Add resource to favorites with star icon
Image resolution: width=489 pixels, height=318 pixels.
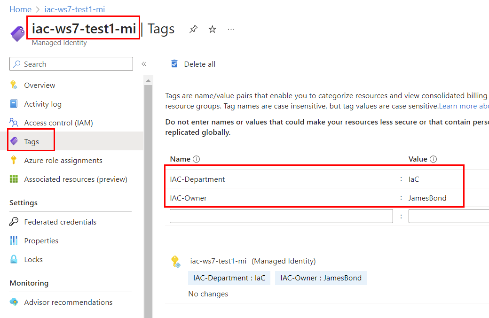213,30
